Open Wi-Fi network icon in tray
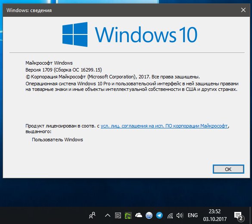This screenshot has width=252, height=224. click(x=170, y=215)
